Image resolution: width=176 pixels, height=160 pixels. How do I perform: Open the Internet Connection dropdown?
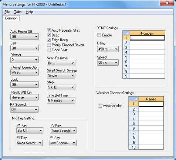[x=24, y=72]
